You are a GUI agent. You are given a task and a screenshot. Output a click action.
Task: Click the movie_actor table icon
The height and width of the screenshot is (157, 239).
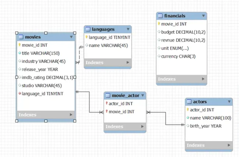(108, 95)
